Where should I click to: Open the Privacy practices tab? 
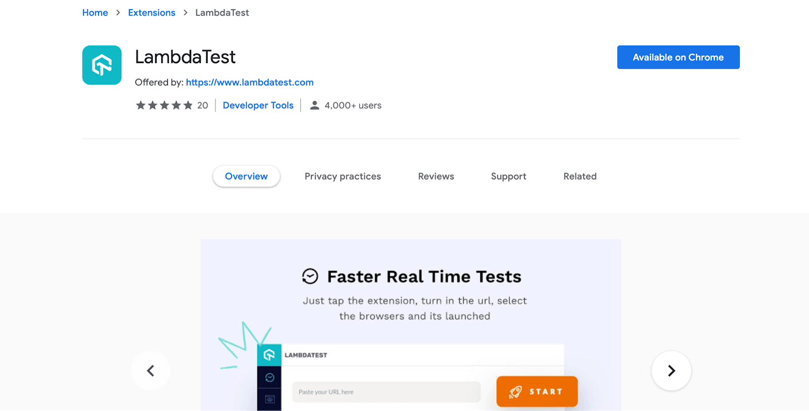pyautogui.click(x=342, y=176)
